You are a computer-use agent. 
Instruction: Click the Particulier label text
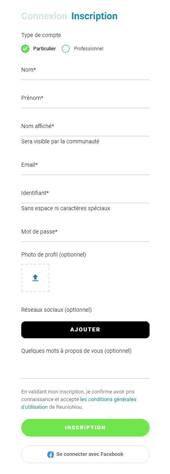[x=45, y=49]
